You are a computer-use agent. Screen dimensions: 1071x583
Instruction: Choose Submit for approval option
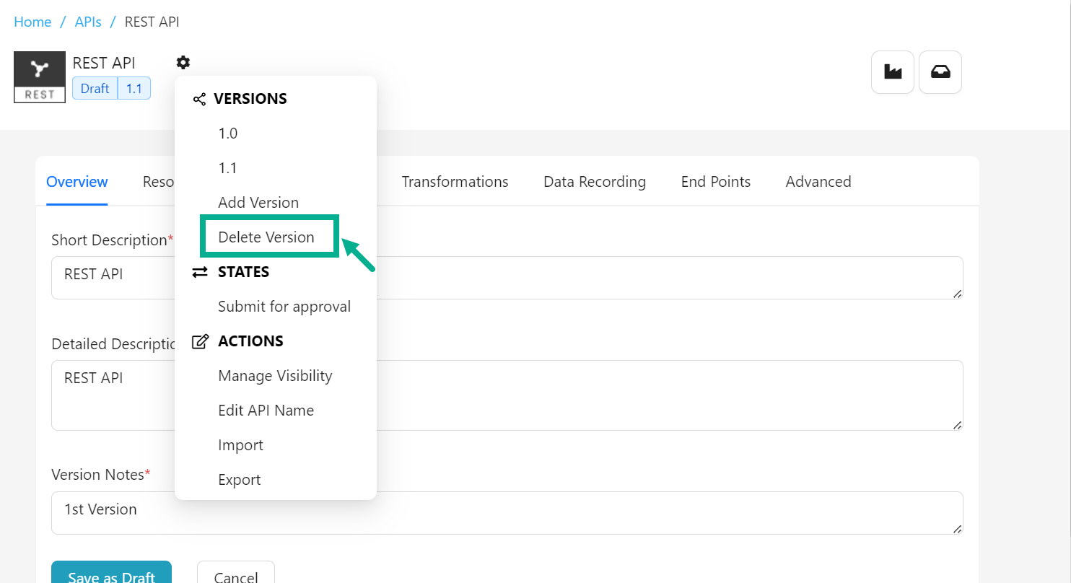pos(284,307)
